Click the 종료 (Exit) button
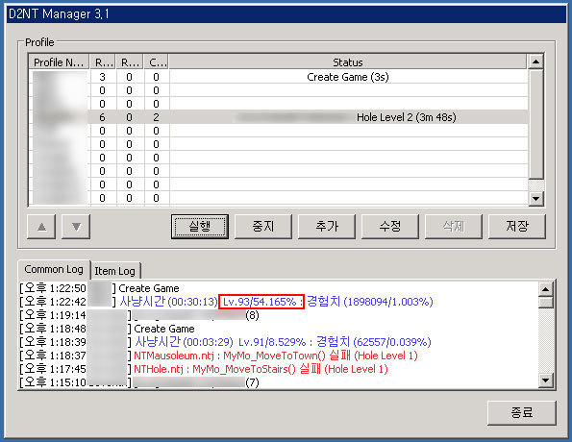 coord(522,413)
